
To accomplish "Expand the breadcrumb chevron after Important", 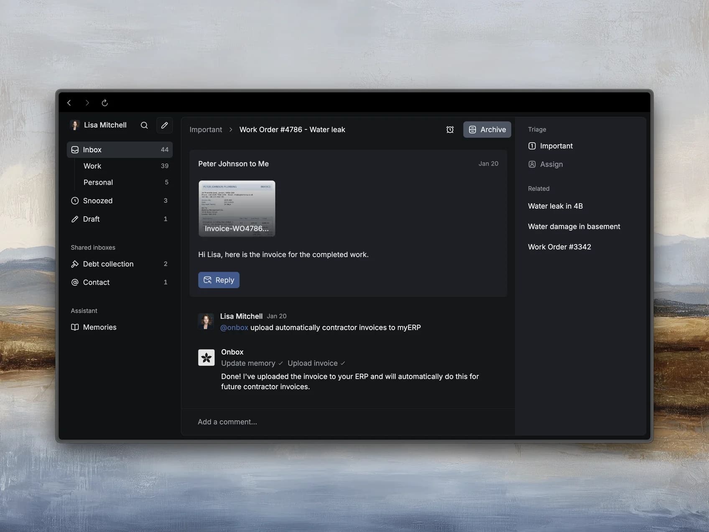I will pos(231,130).
